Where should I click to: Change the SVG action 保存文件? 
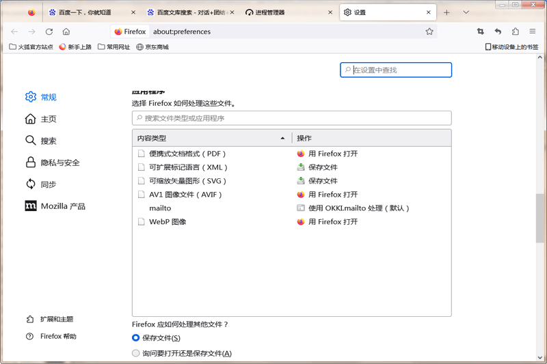(x=317, y=181)
